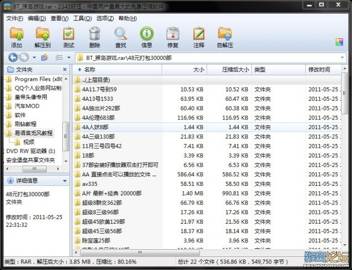Click folder tree vertical scrollbar thumb
This screenshot has height=270, width=352.
(x=66, y=136)
